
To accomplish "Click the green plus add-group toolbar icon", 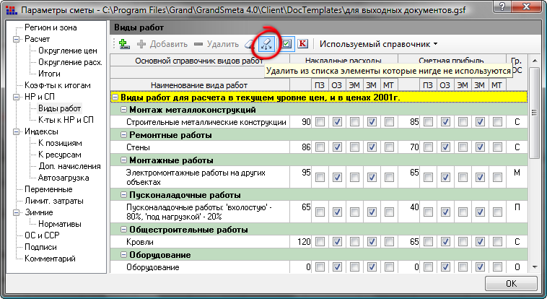I will pos(124,44).
